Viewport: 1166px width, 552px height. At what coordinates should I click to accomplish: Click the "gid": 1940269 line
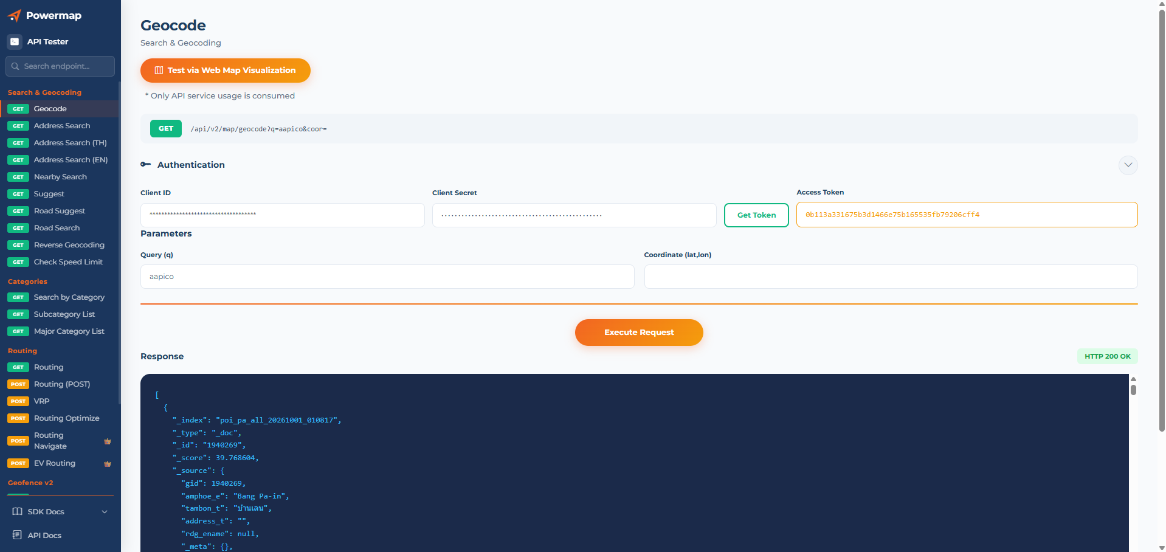213,483
